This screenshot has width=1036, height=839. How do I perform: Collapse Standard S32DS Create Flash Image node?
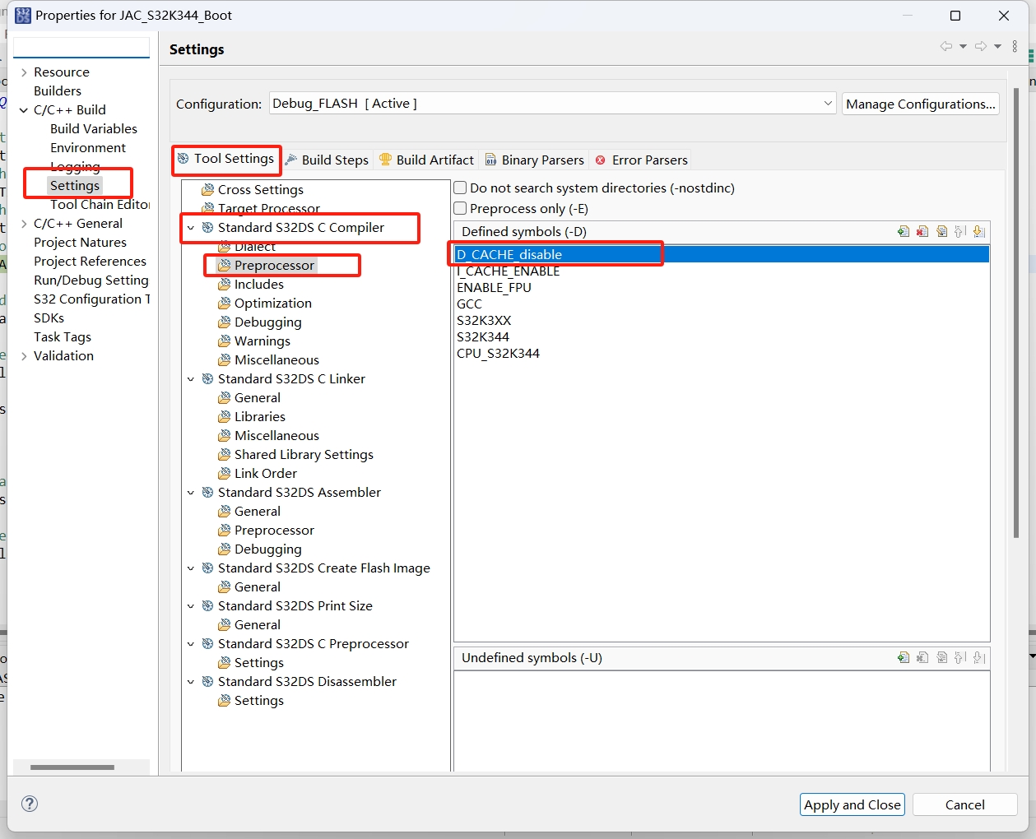(191, 568)
